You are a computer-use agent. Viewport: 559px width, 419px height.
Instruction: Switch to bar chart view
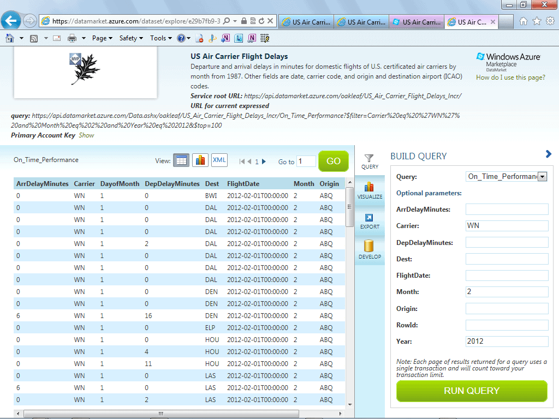click(200, 160)
